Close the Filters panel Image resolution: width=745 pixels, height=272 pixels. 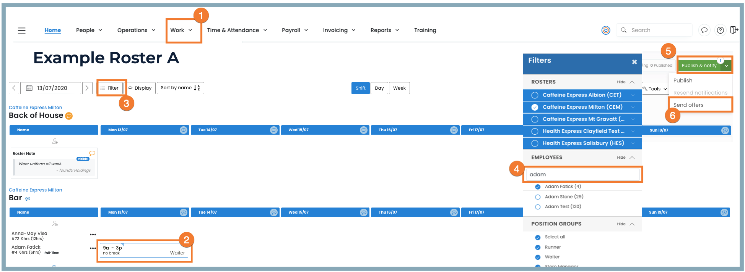(x=634, y=62)
